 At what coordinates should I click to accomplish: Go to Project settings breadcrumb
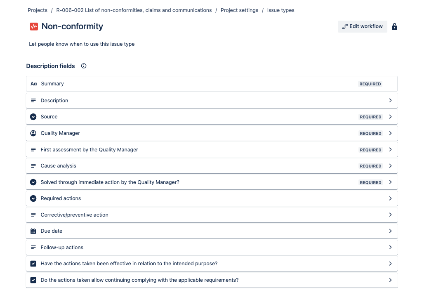[x=239, y=10]
